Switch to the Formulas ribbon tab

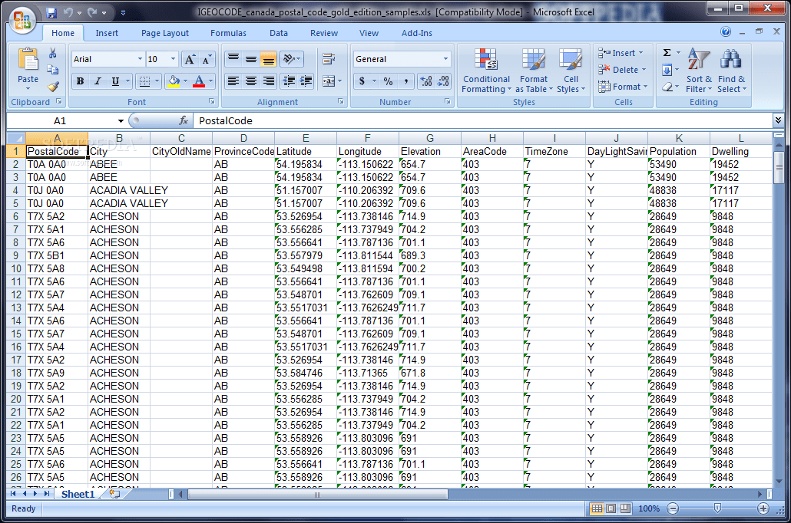pyautogui.click(x=228, y=33)
